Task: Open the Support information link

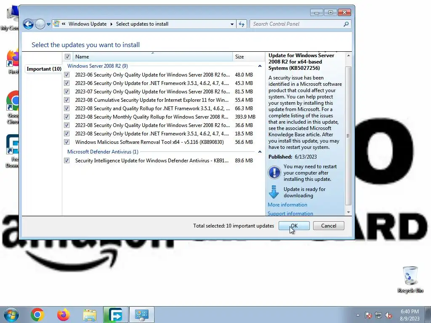Action: 290,213
